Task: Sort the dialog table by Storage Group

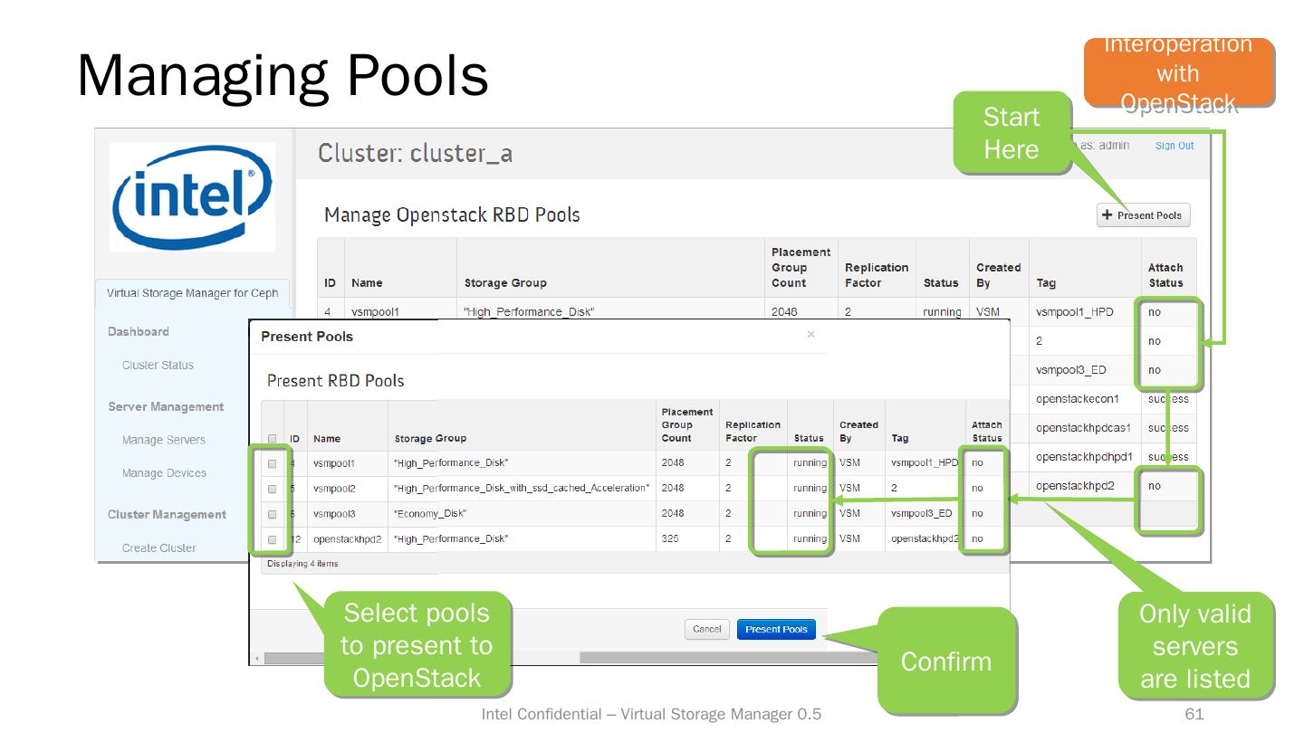Action: (431, 439)
